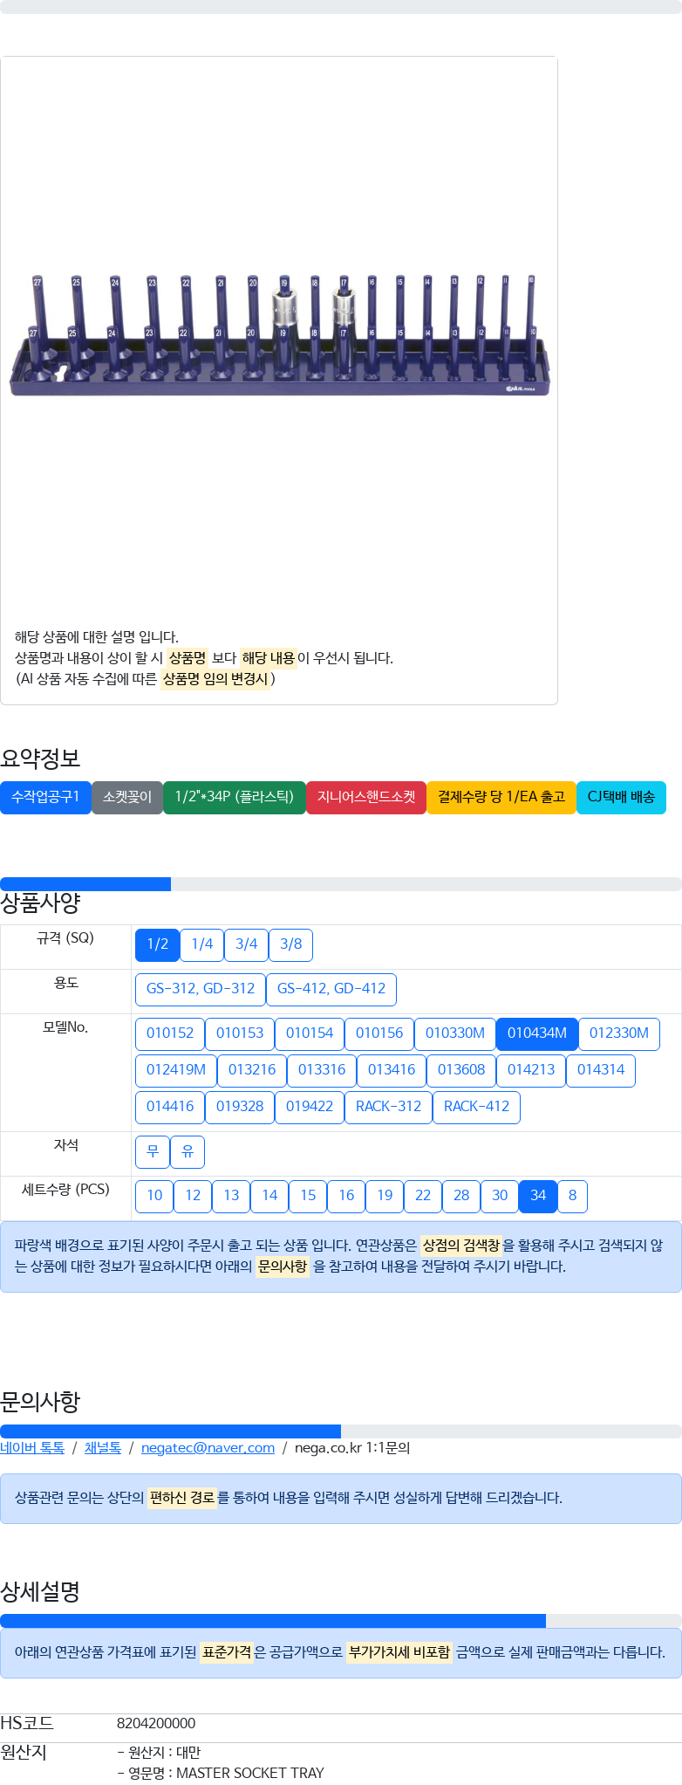Choose set quantity 8
The image size is (682, 1785).
click(572, 1196)
